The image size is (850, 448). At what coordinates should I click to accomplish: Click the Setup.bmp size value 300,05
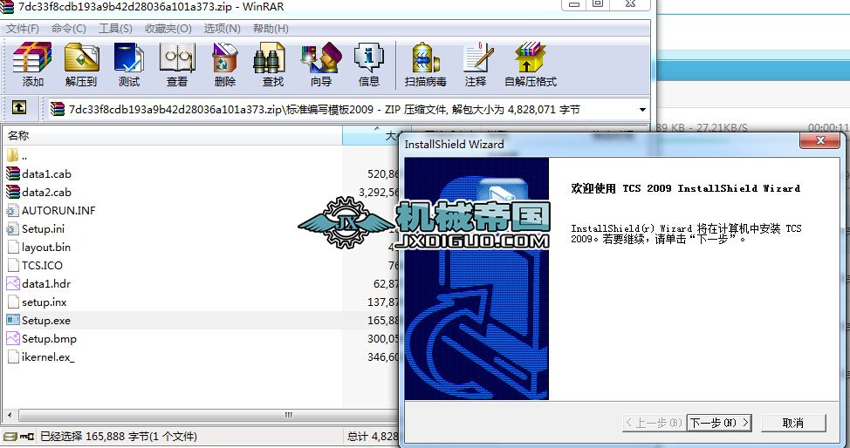[383, 338]
